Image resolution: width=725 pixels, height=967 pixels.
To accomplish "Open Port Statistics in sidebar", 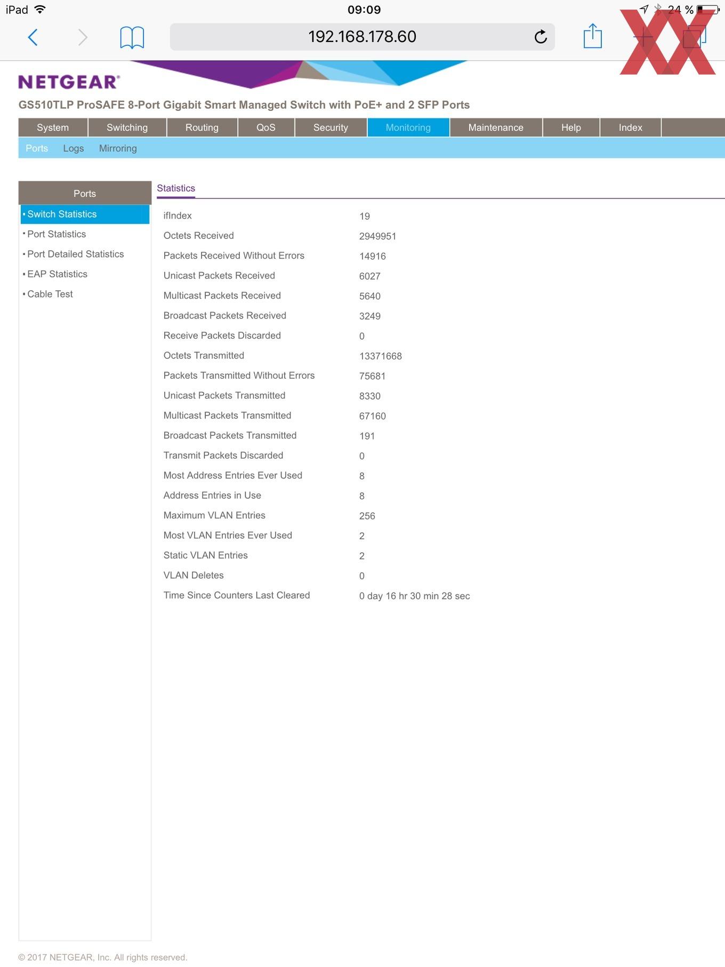I will click(57, 234).
